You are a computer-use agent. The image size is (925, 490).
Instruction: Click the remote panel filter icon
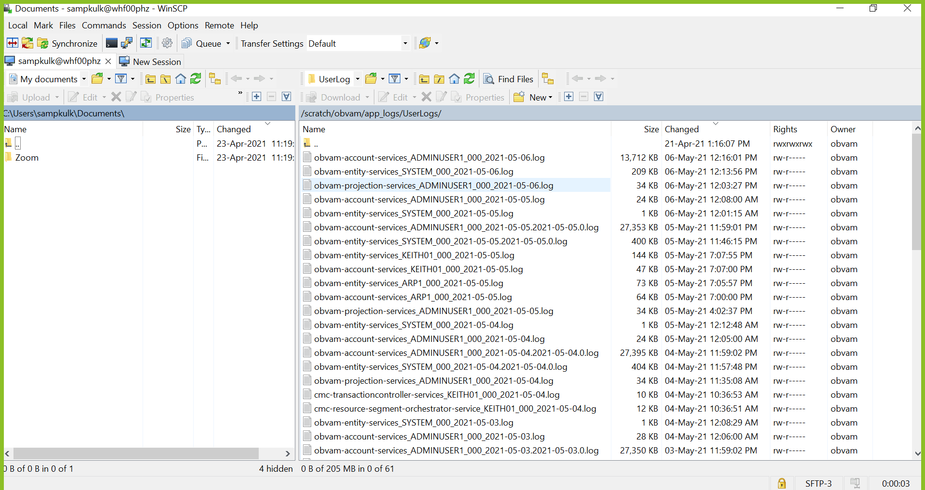(x=395, y=79)
